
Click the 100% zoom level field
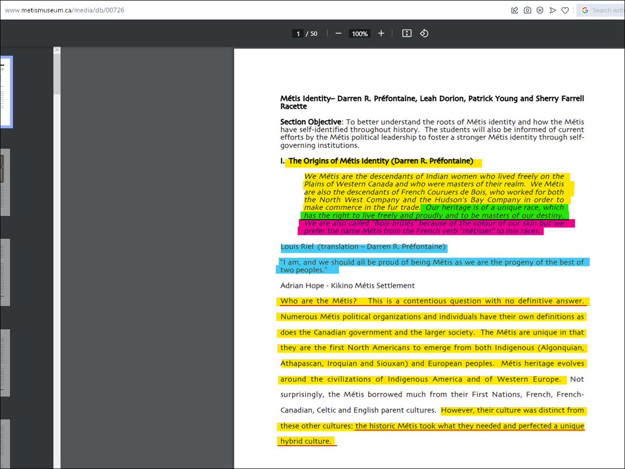pyautogui.click(x=360, y=33)
